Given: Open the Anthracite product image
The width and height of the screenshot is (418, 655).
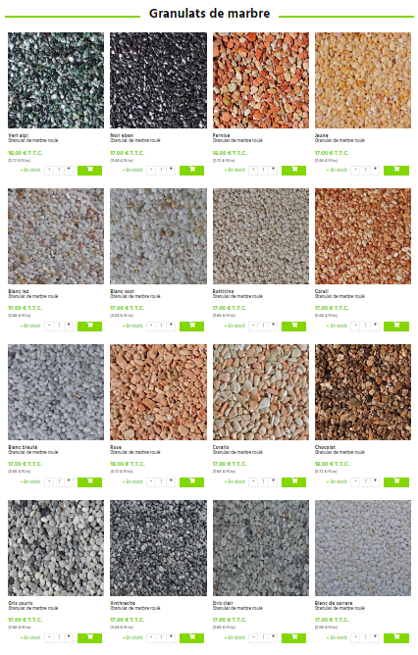Looking at the screenshot, I should pos(158,548).
